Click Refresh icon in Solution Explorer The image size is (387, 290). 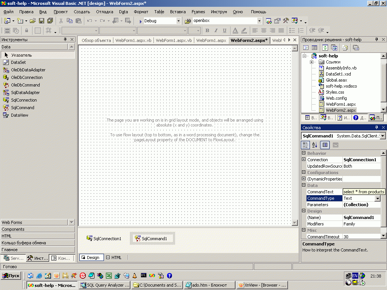[325, 48]
